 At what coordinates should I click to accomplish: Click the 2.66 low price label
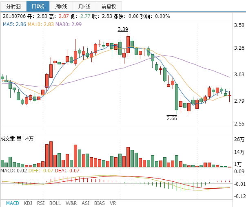pyautogui.click(x=172, y=118)
